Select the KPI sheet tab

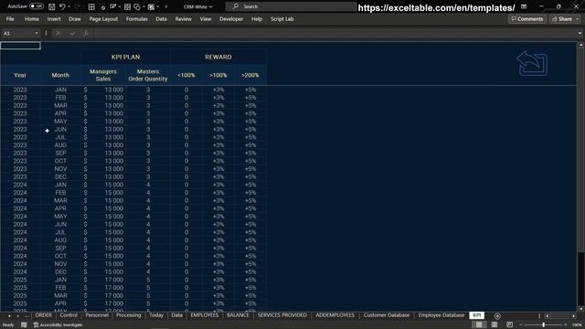coord(477,315)
